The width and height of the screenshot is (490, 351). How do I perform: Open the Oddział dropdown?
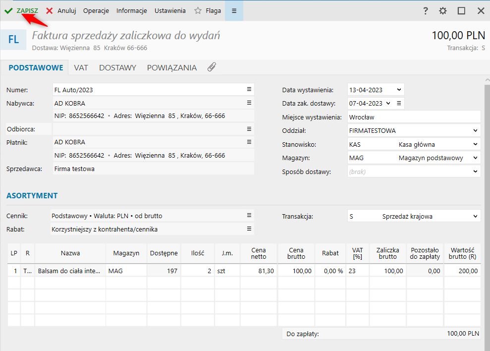(x=475, y=131)
